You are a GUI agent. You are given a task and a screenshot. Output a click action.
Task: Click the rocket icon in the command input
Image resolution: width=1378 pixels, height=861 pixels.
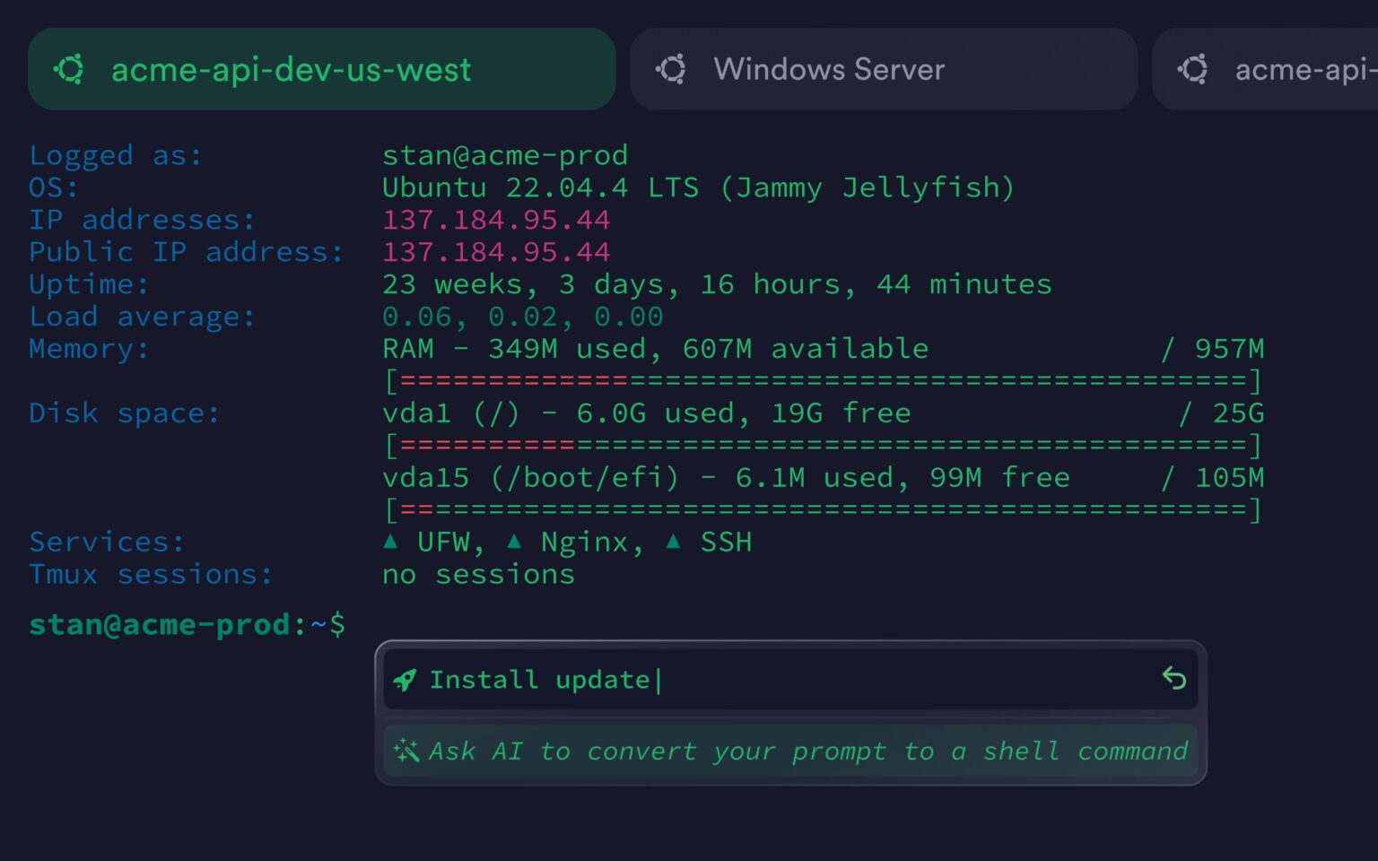(406, 680)
